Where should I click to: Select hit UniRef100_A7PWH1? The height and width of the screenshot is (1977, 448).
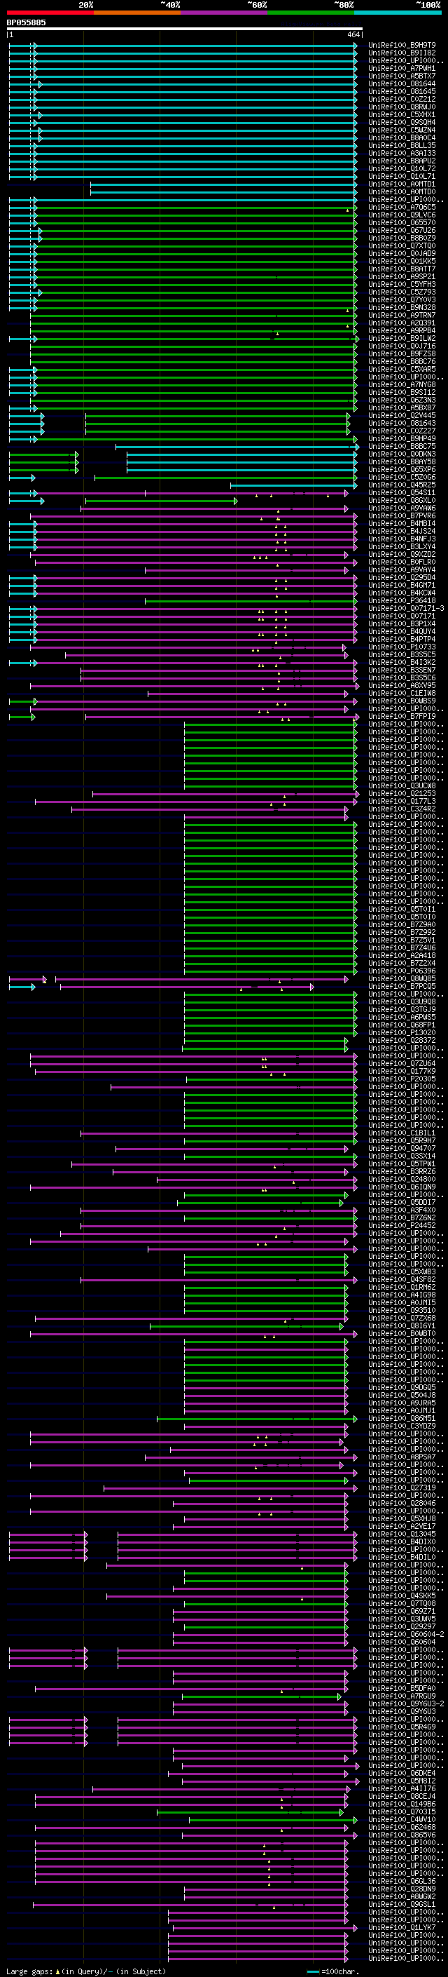402,68
